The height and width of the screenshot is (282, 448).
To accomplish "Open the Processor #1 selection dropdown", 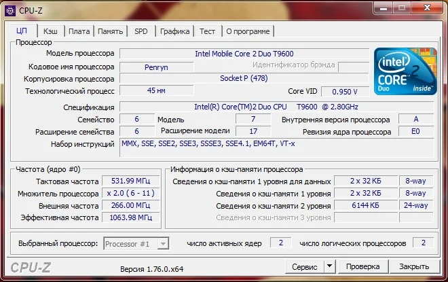I will [x=136, y=244].
